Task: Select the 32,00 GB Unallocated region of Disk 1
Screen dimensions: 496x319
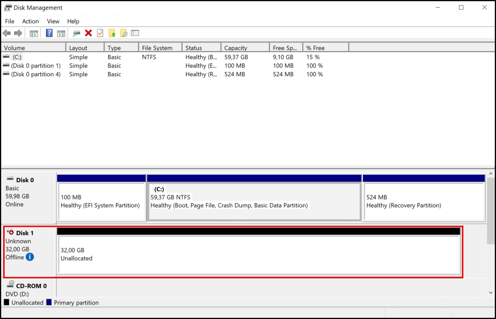Action: 258,255
